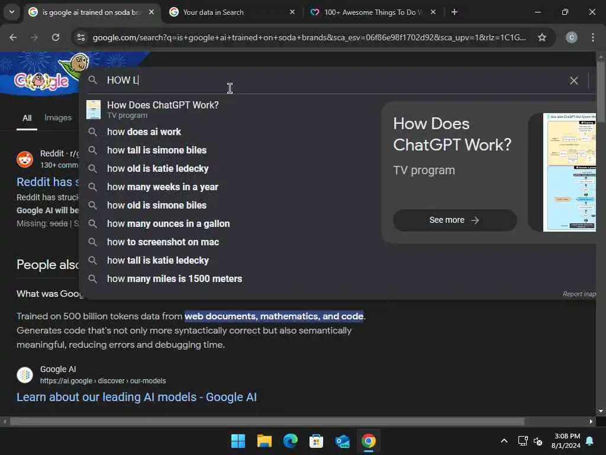Open the tab search dropdown arrow
The width and height of the screenshot is (606, 455).
(12, 12)
